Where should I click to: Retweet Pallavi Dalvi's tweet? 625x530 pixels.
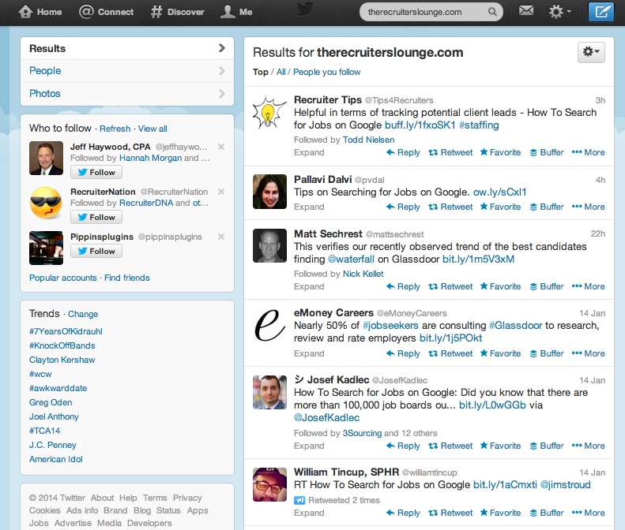coord(450,207)
